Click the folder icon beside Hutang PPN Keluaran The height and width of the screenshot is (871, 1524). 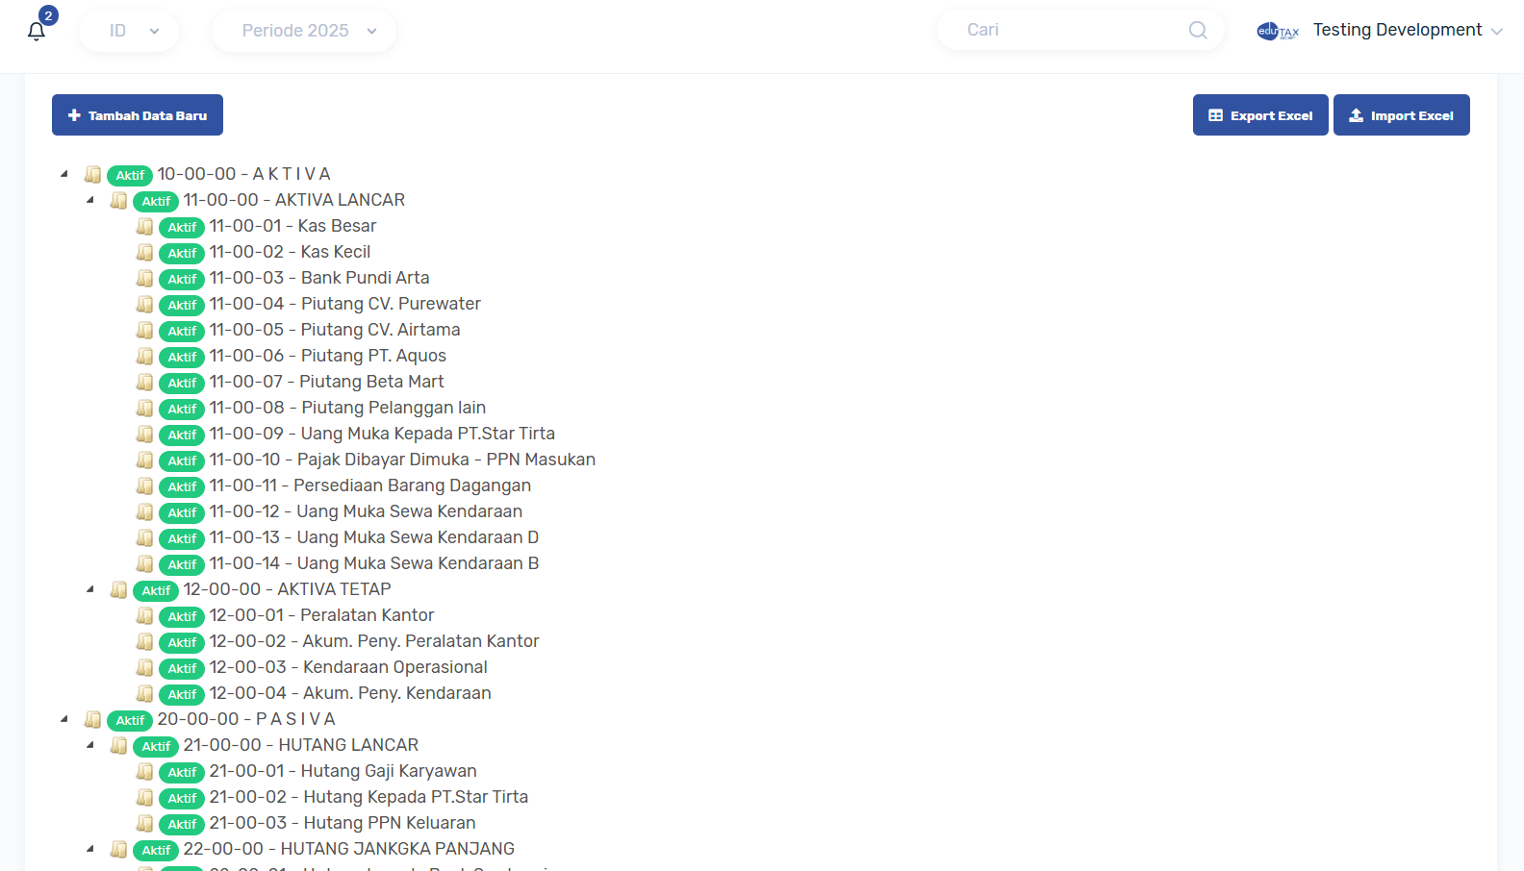point(145,824)
